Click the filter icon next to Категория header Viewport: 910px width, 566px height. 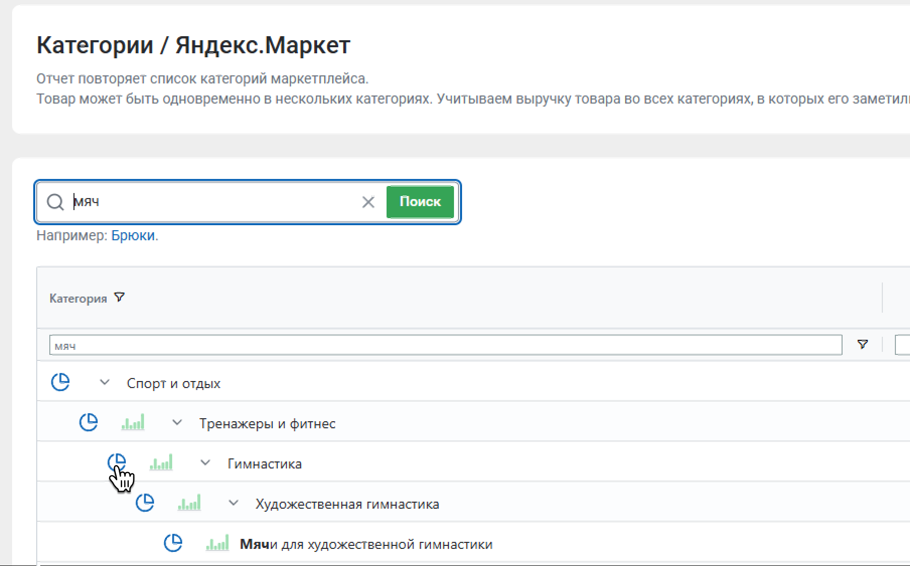click(119, 297)
